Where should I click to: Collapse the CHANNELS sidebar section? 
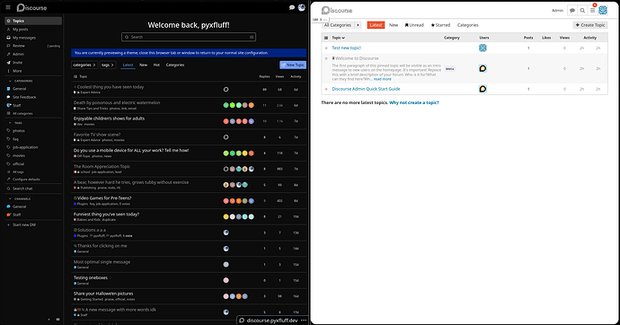point(20,198)
